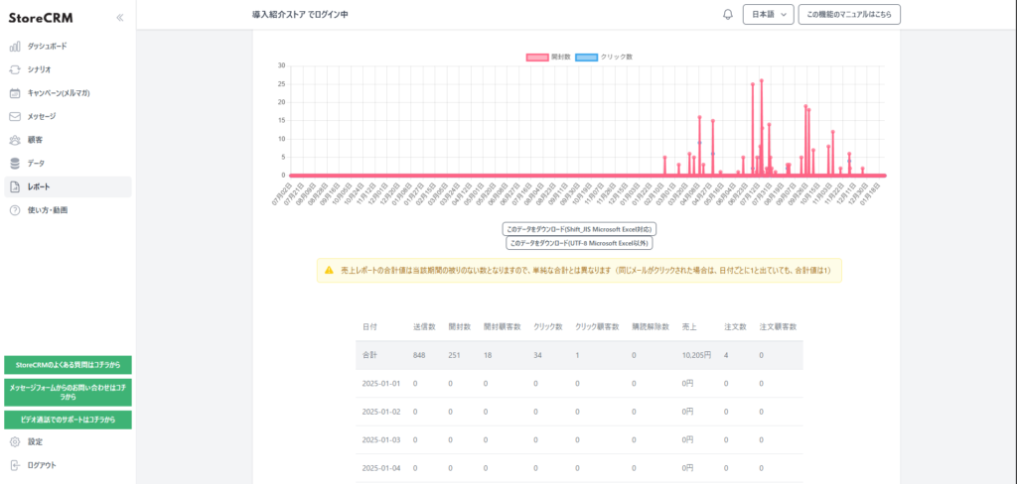Screen dimensions: 1017x484
Task: Click the キャンペーン calendar icon
Action: pyautogui.click(x=15, y=93)
